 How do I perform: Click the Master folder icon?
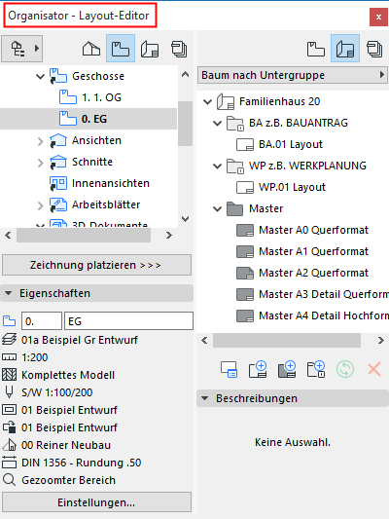[235, 208]
